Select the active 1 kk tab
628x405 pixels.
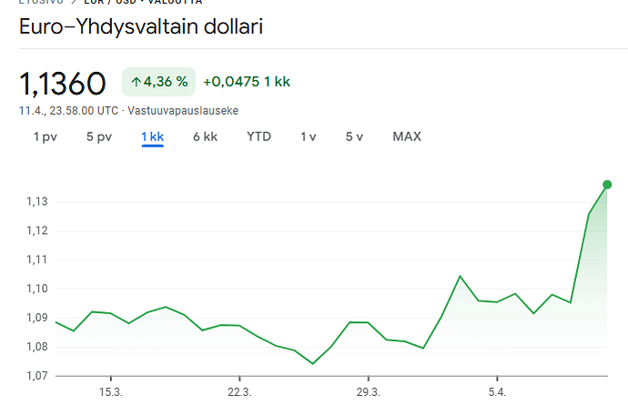pyautogui.click(x=153, y=137)
